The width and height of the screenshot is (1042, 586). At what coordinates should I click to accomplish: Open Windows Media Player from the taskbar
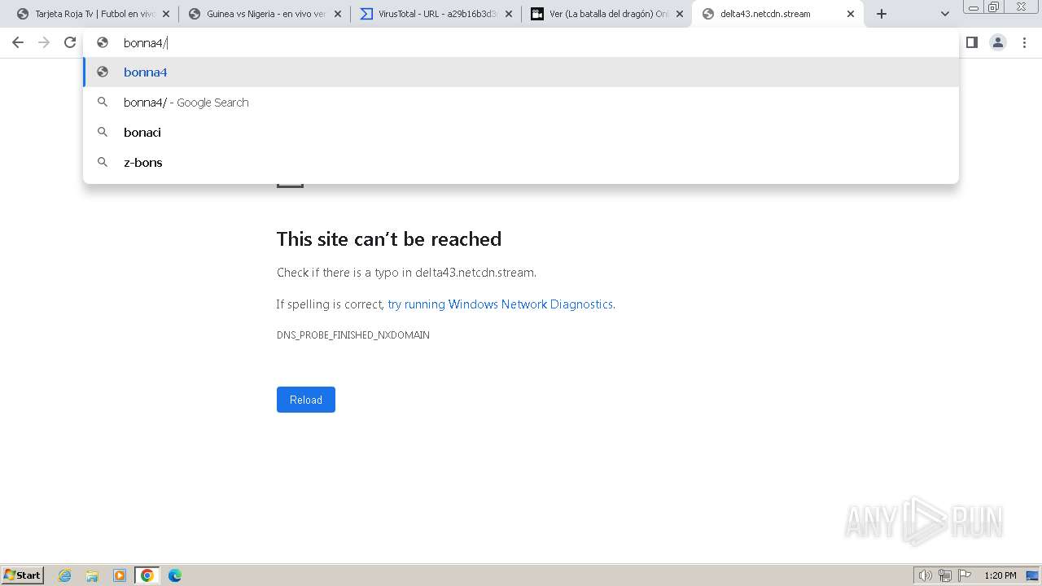click(x=120, y=575)
